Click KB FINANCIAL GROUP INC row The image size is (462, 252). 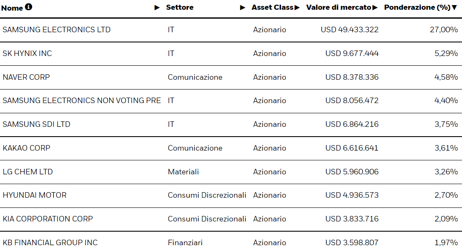click(50, 243)
